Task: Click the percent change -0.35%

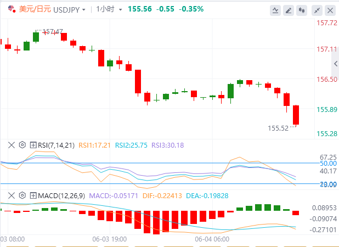Action: pyautogui.click(x=191, y=9)
